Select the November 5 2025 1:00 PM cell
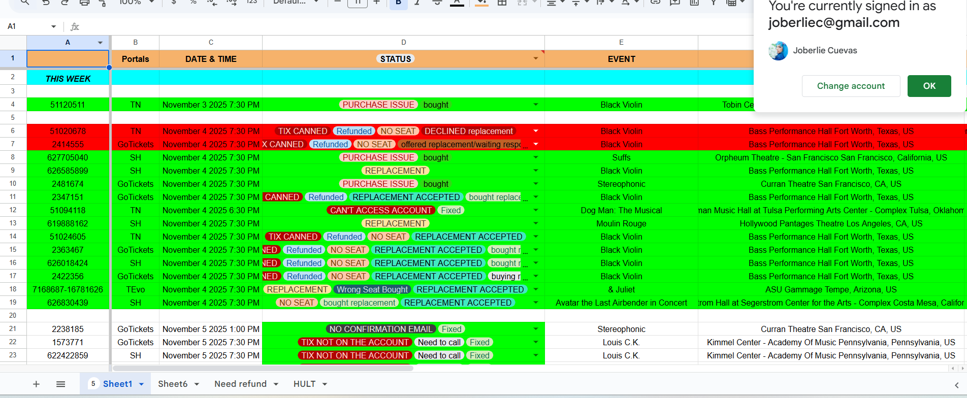The image size is (967, 398). coord(211,329)
